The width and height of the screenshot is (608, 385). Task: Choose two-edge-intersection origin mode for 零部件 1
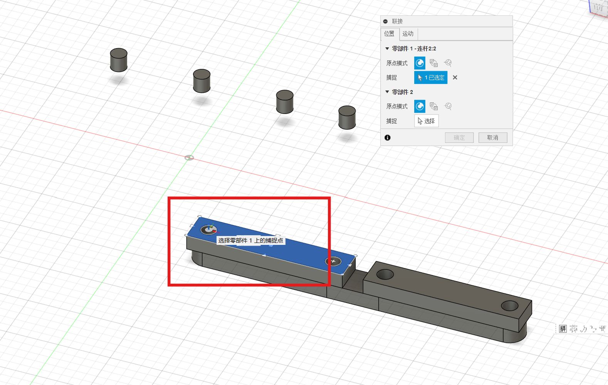448,63
